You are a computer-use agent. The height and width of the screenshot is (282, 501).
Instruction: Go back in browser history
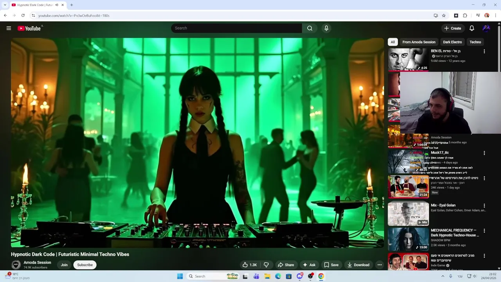pos(5,16)
